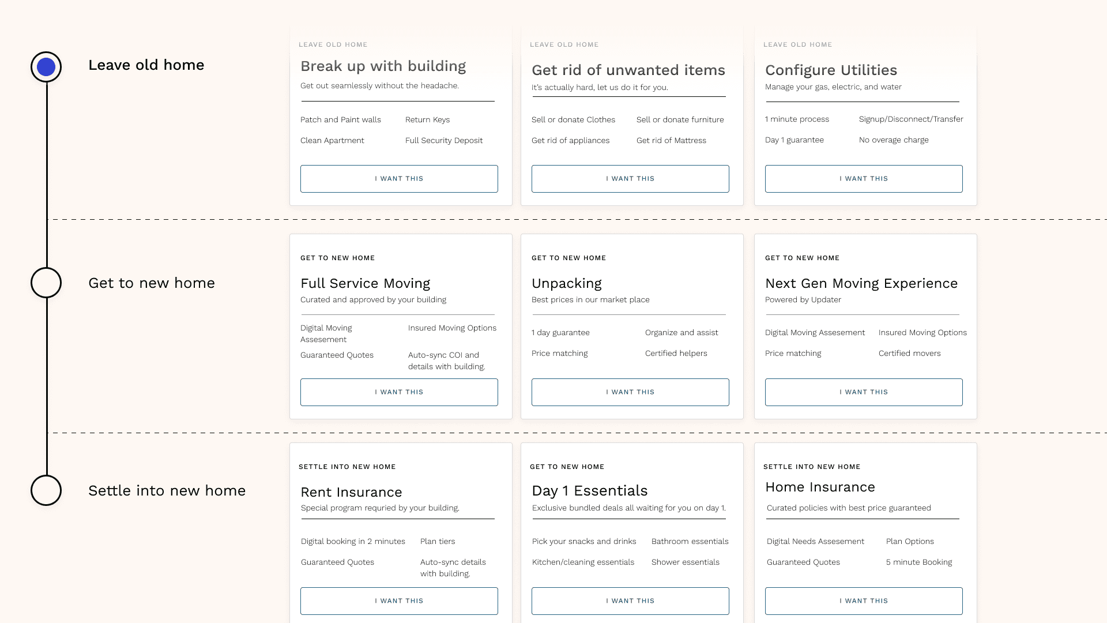Select I Want This for Rent Insurance

[x=399, y=601]
